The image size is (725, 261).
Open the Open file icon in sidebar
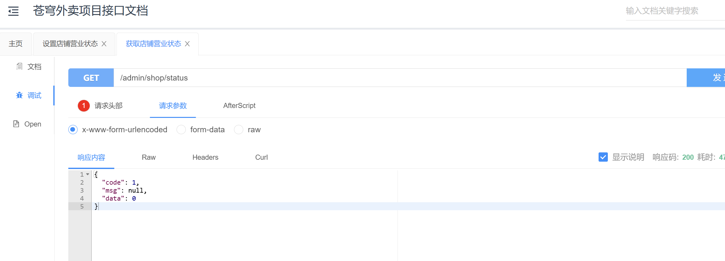16,124
